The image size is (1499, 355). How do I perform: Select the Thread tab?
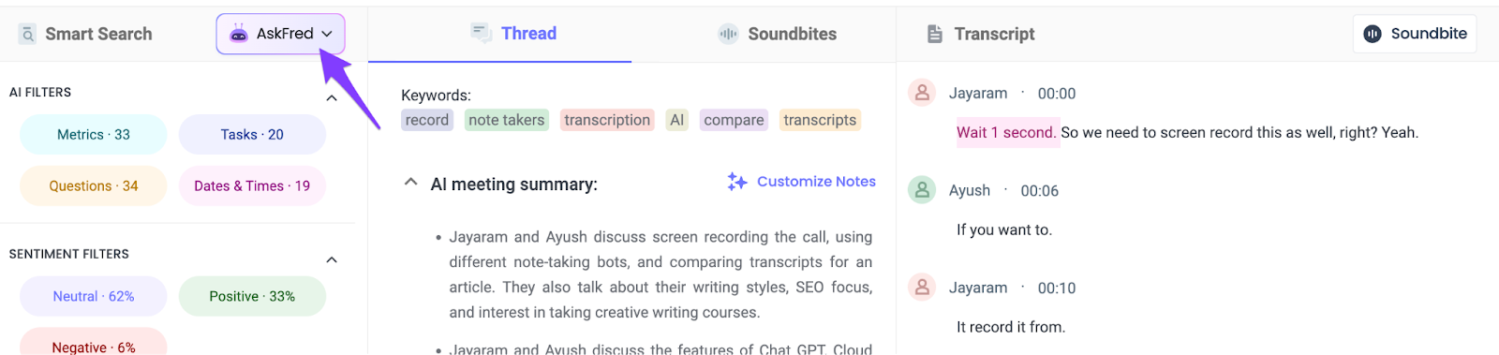tap(513, 34)
